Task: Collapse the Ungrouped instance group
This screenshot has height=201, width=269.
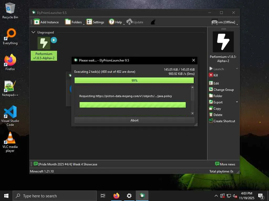Action: click(x=33, y=32)
